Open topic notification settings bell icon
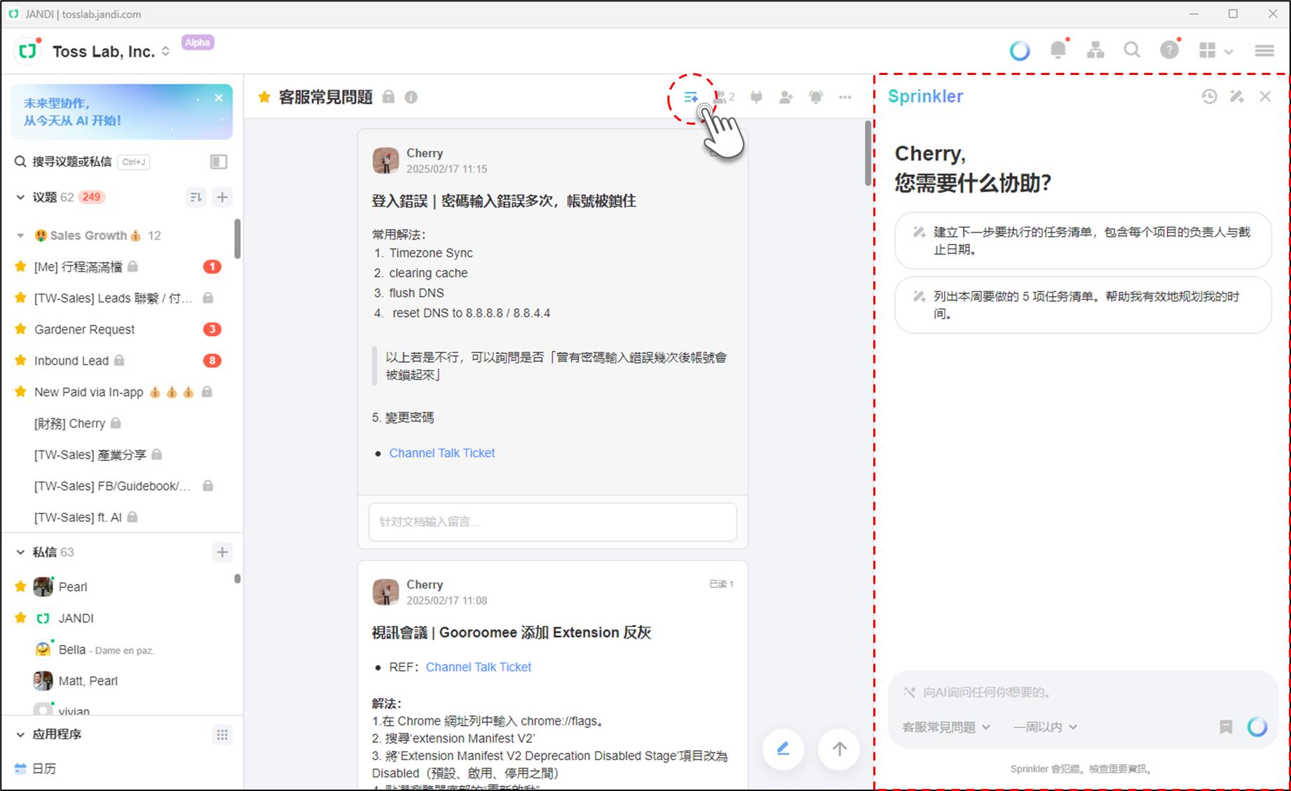The height and width of the screenshot is (791, 1291). [x=816, y=97]
